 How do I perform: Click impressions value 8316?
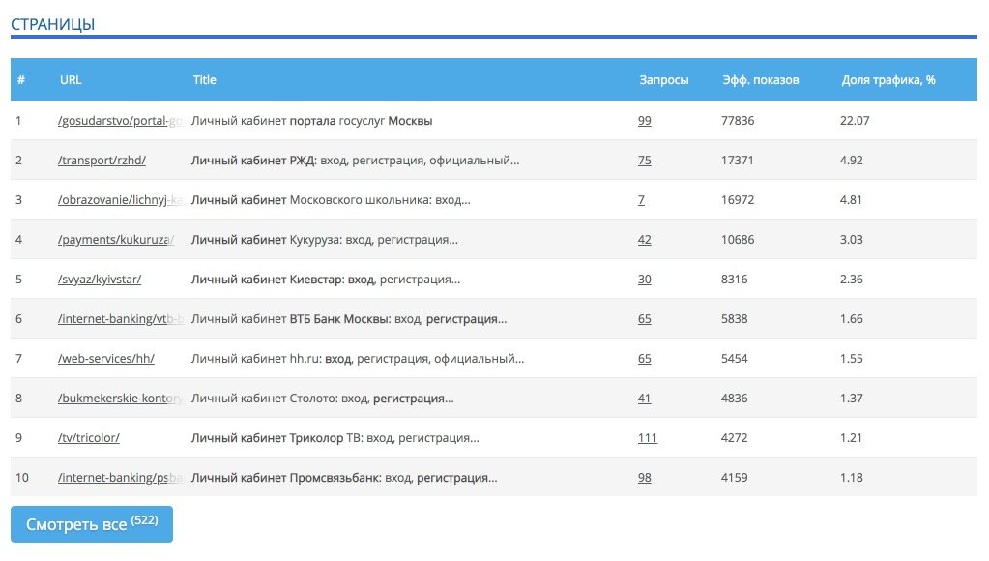click(x=734, y=280)
